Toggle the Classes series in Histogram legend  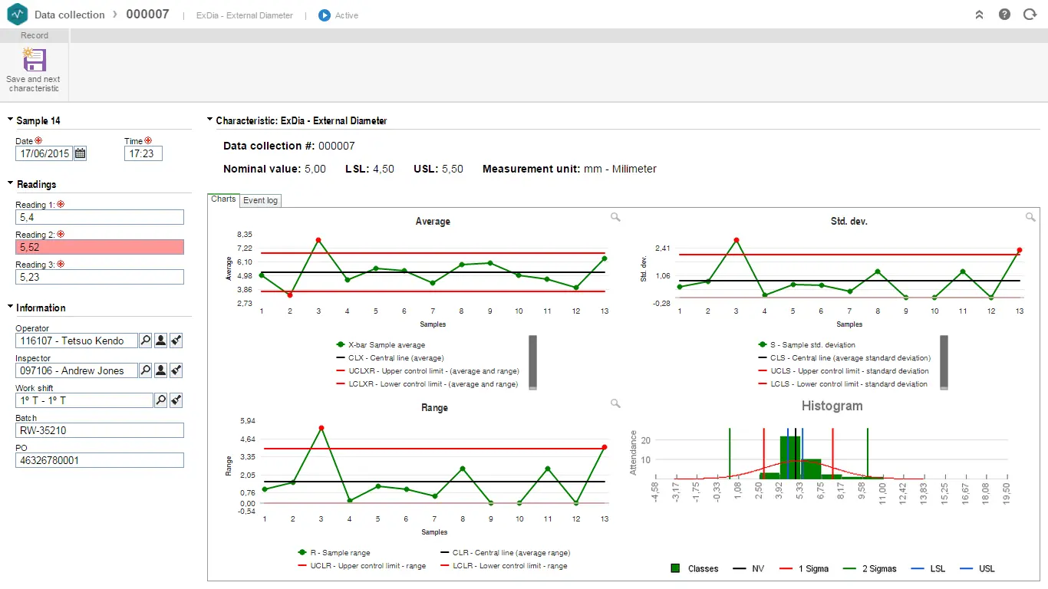(x=694, y=568)
